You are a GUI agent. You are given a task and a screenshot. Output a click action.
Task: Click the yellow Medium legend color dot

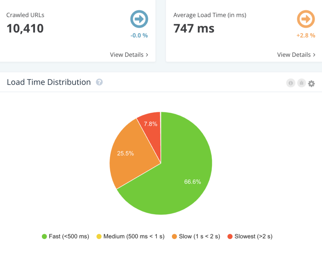coord(99,237)
